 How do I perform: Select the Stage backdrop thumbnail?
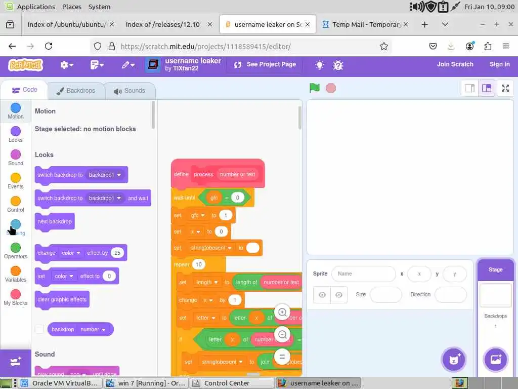point(495,294)
